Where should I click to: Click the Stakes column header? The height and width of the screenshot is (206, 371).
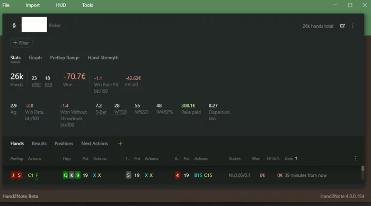pyautogui.click(x=235, y=158)
